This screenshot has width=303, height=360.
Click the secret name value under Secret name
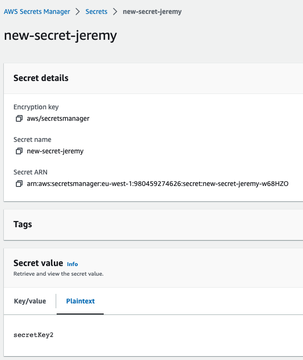tap(55, 151)
